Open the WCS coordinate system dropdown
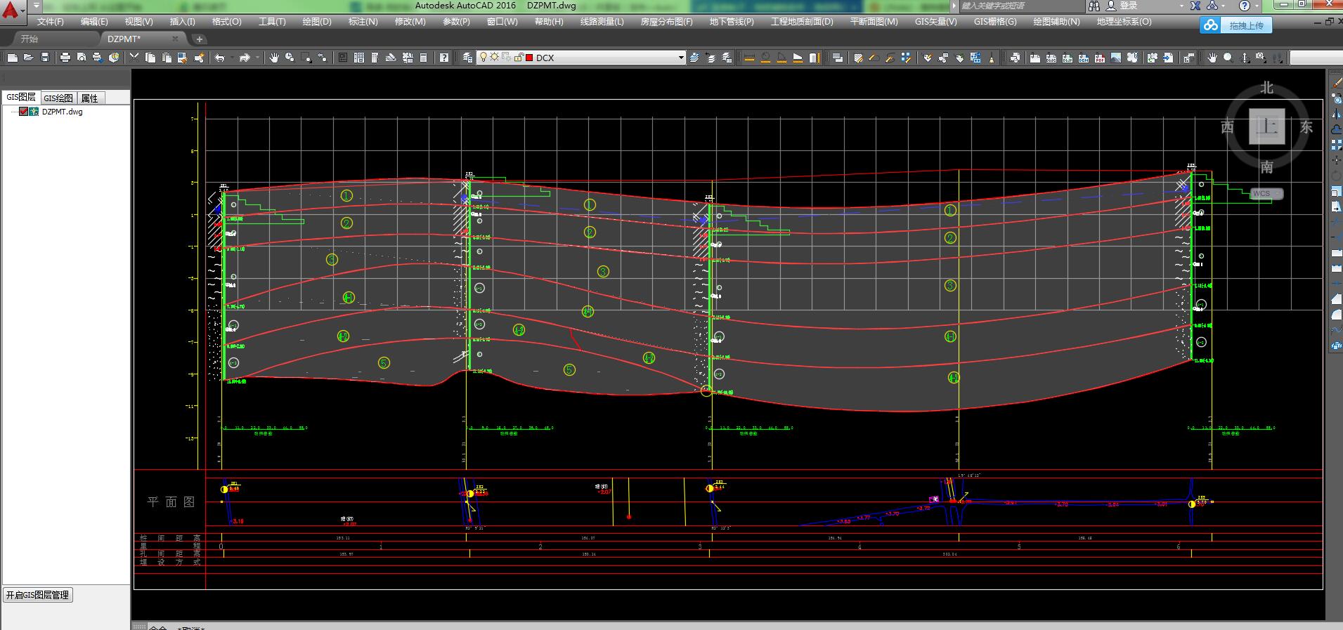1343x630 pixels. tap(1266, 193)
